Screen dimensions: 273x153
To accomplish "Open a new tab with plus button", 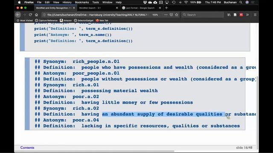I will pos(166,8).
